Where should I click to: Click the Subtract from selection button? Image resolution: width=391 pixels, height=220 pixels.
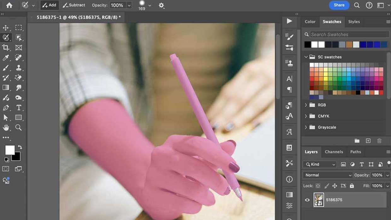[74, 5]
